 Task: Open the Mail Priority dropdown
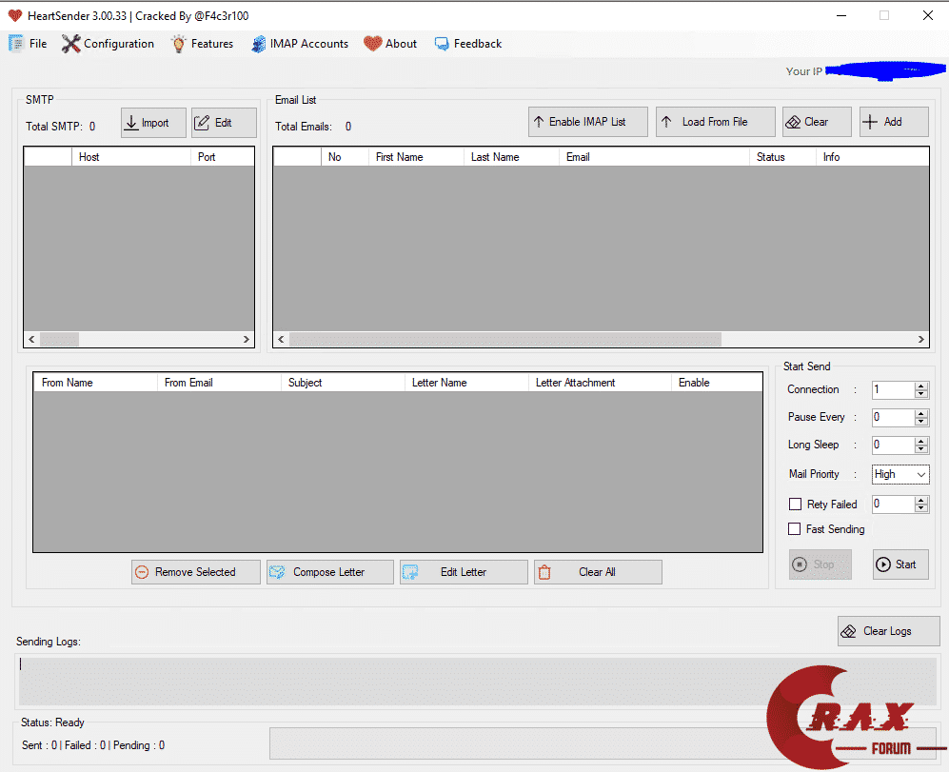[900, 474]
